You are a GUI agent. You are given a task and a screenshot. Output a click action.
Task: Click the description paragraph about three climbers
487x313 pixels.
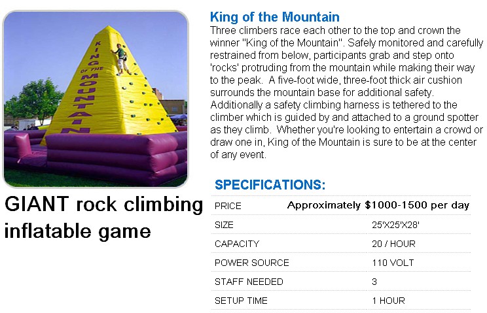tap(347, 92)
